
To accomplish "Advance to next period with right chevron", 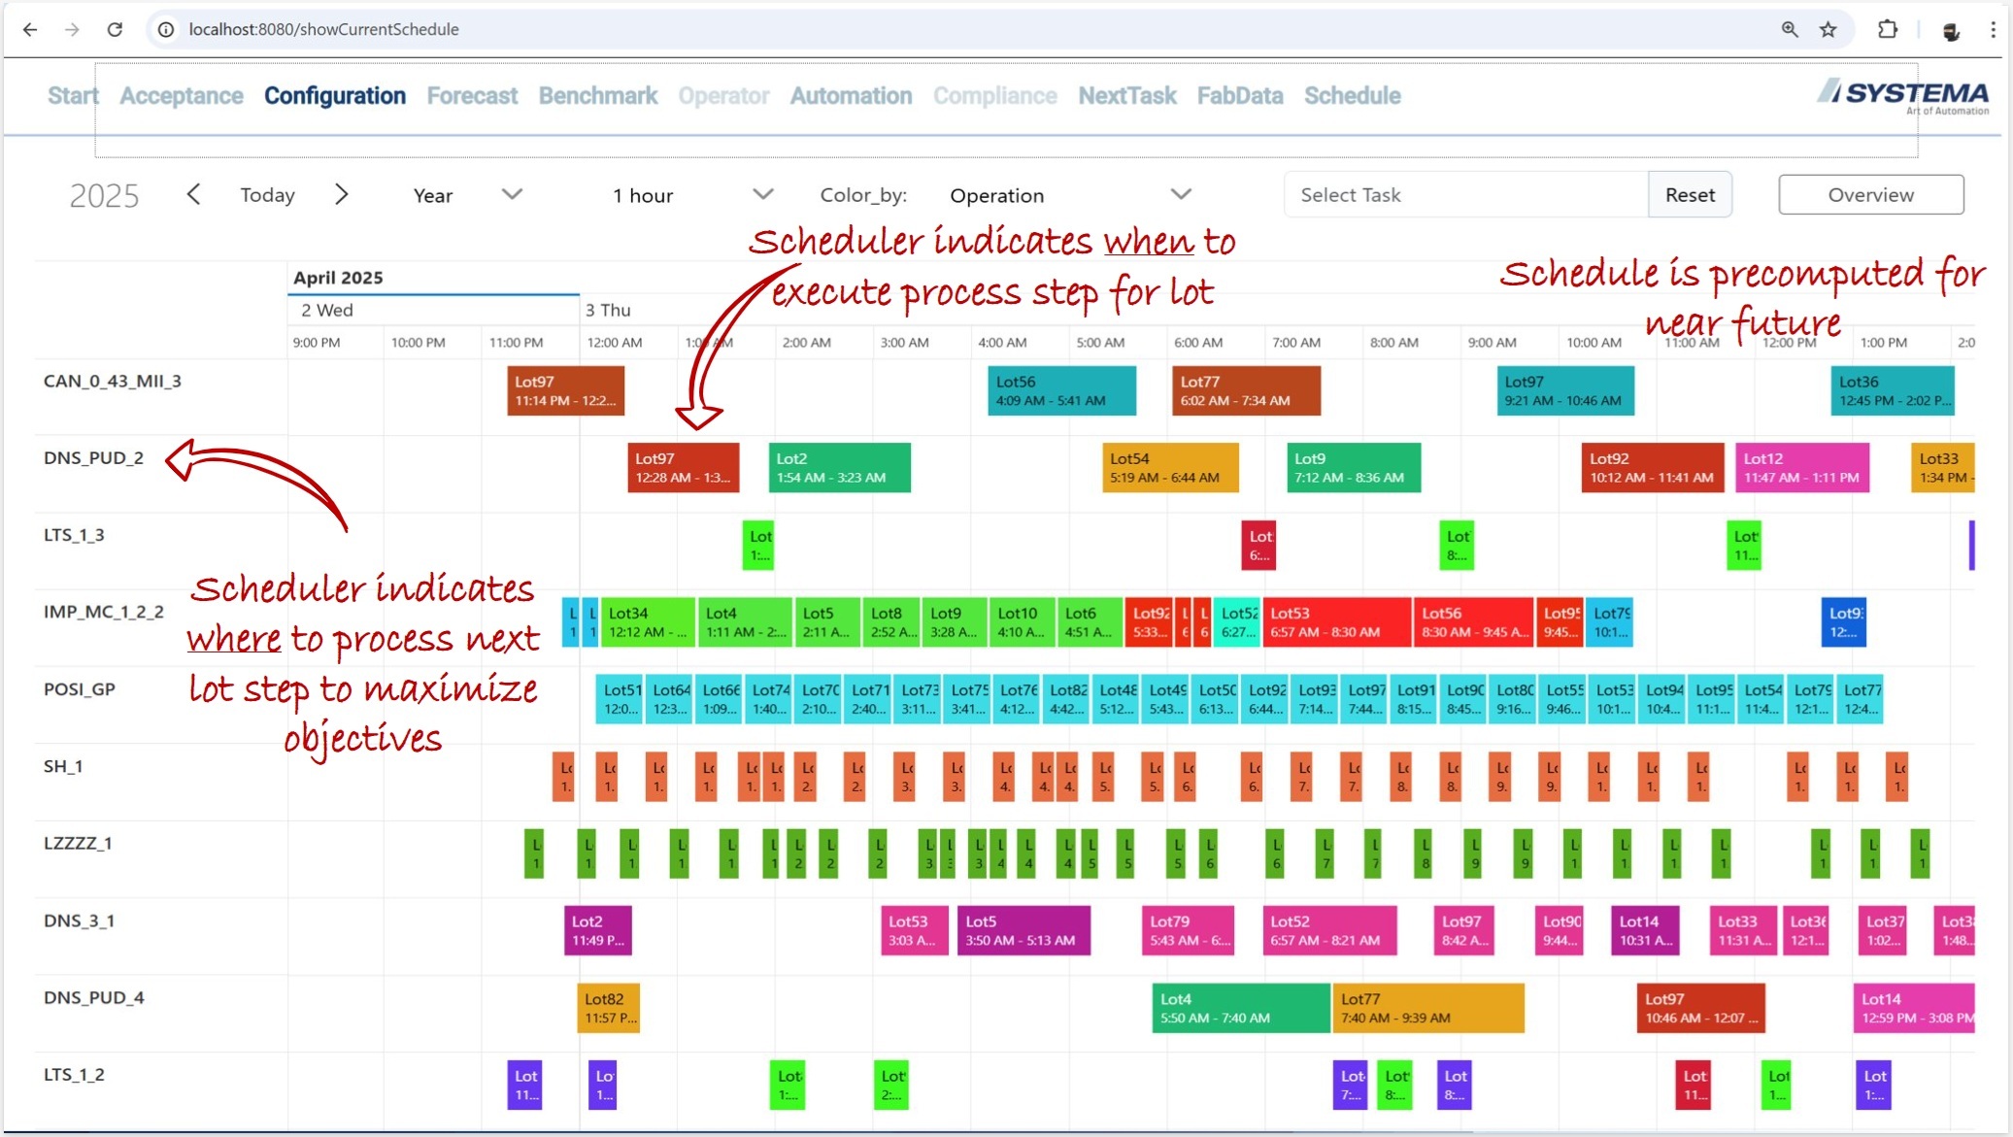I will [x=341, y=195].
